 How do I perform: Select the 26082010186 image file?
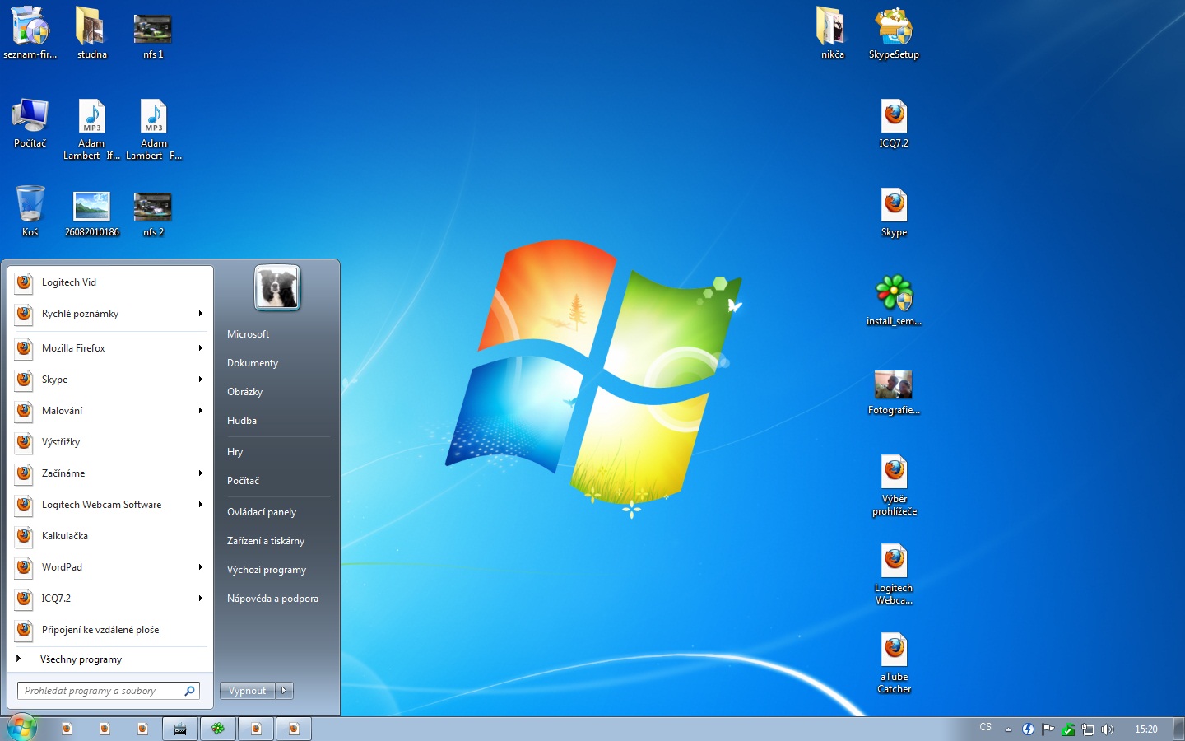91,212
